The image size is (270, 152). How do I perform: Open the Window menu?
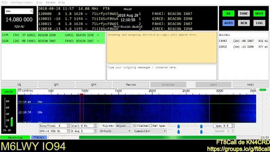51,3
